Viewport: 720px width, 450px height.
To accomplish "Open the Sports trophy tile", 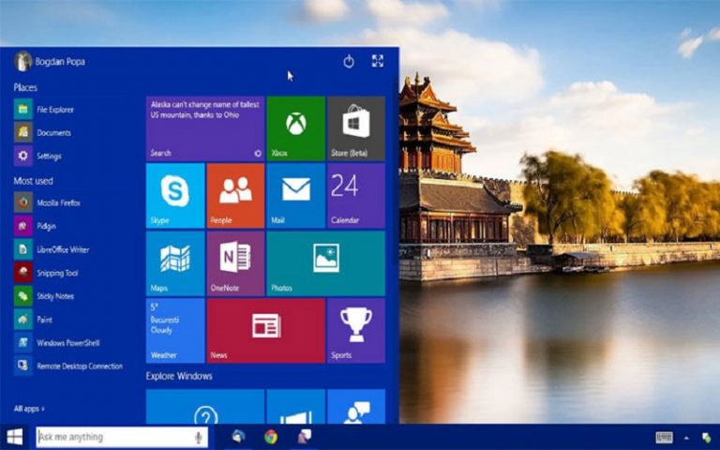I will pyautogui.click(x=356, y=331).
